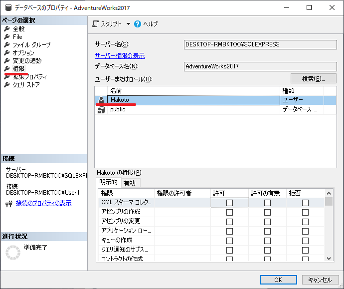
Task: Click wrench icon beside 全般
Action: [x=7, y=28]
